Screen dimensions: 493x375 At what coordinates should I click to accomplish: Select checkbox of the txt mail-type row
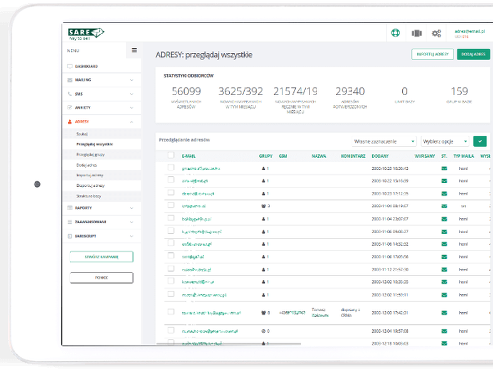tap(171, 205)
